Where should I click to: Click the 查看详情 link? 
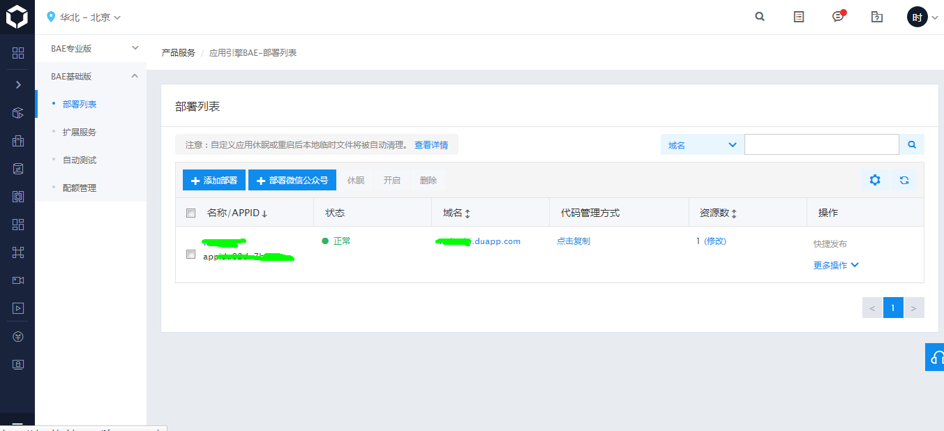tap(431, 145)
